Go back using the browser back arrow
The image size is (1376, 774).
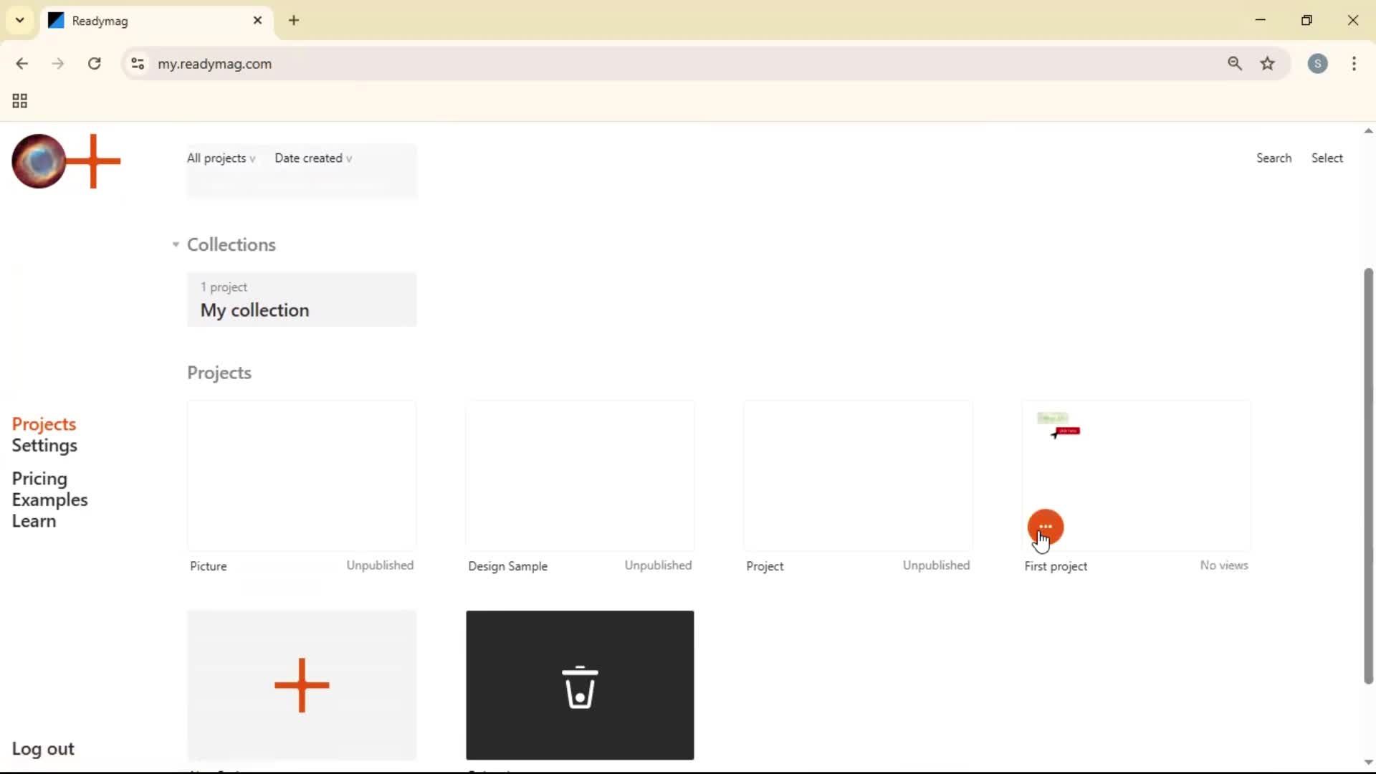22,64
